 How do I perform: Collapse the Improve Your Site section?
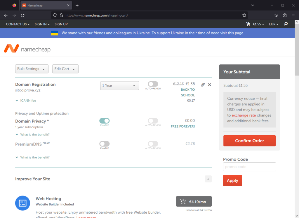tap(208, 179)
